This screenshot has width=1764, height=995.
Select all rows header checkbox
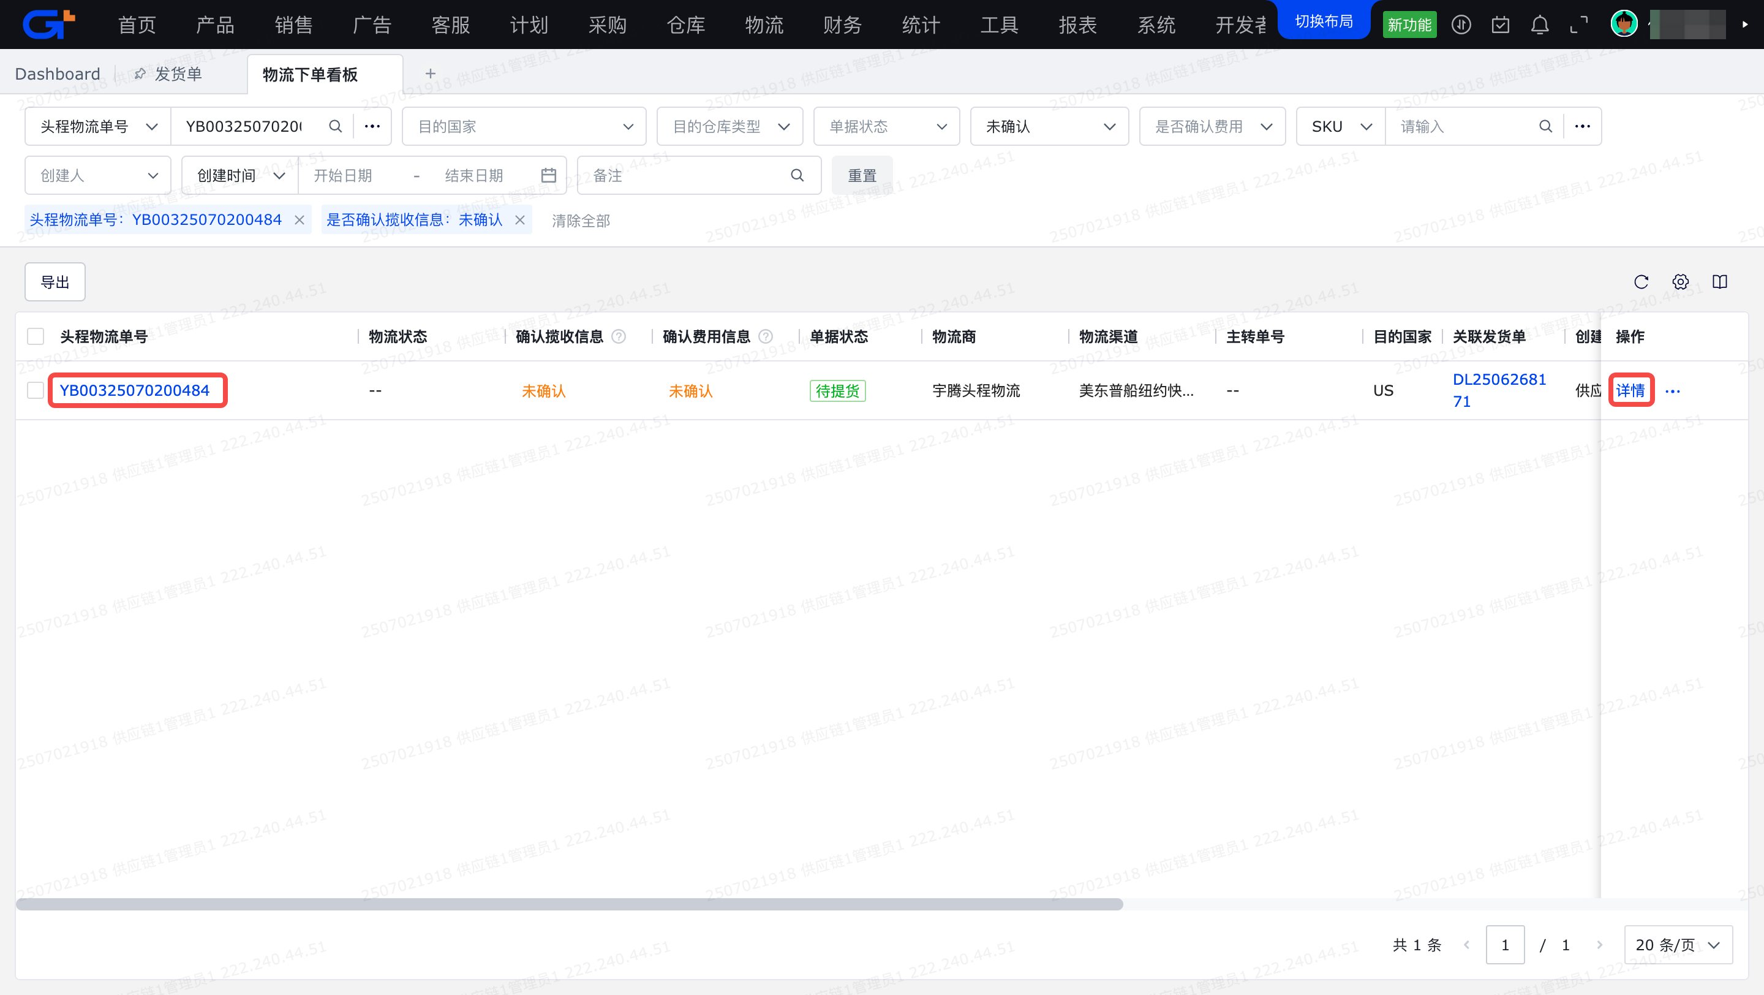point(36,336)
